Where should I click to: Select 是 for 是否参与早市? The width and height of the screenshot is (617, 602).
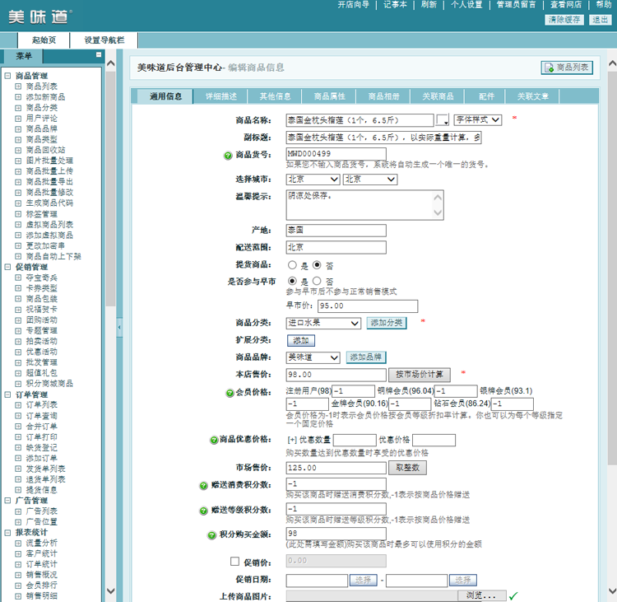(292, 282)
